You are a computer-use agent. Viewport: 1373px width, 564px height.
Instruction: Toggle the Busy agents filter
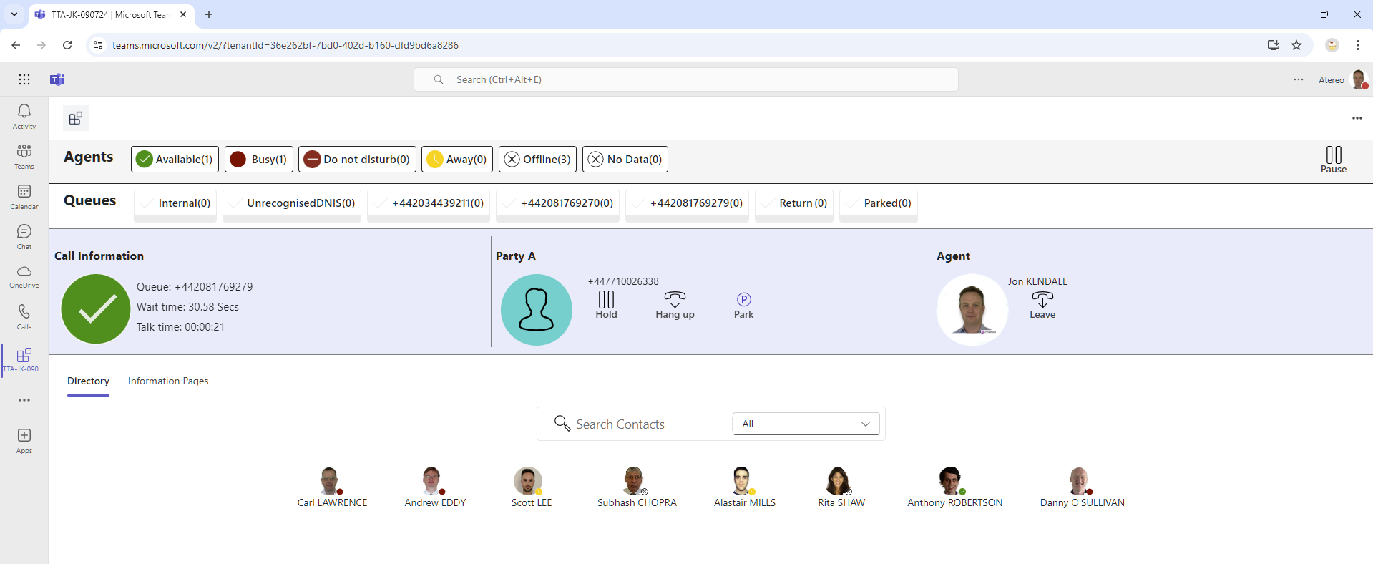[x=259, y=159]
